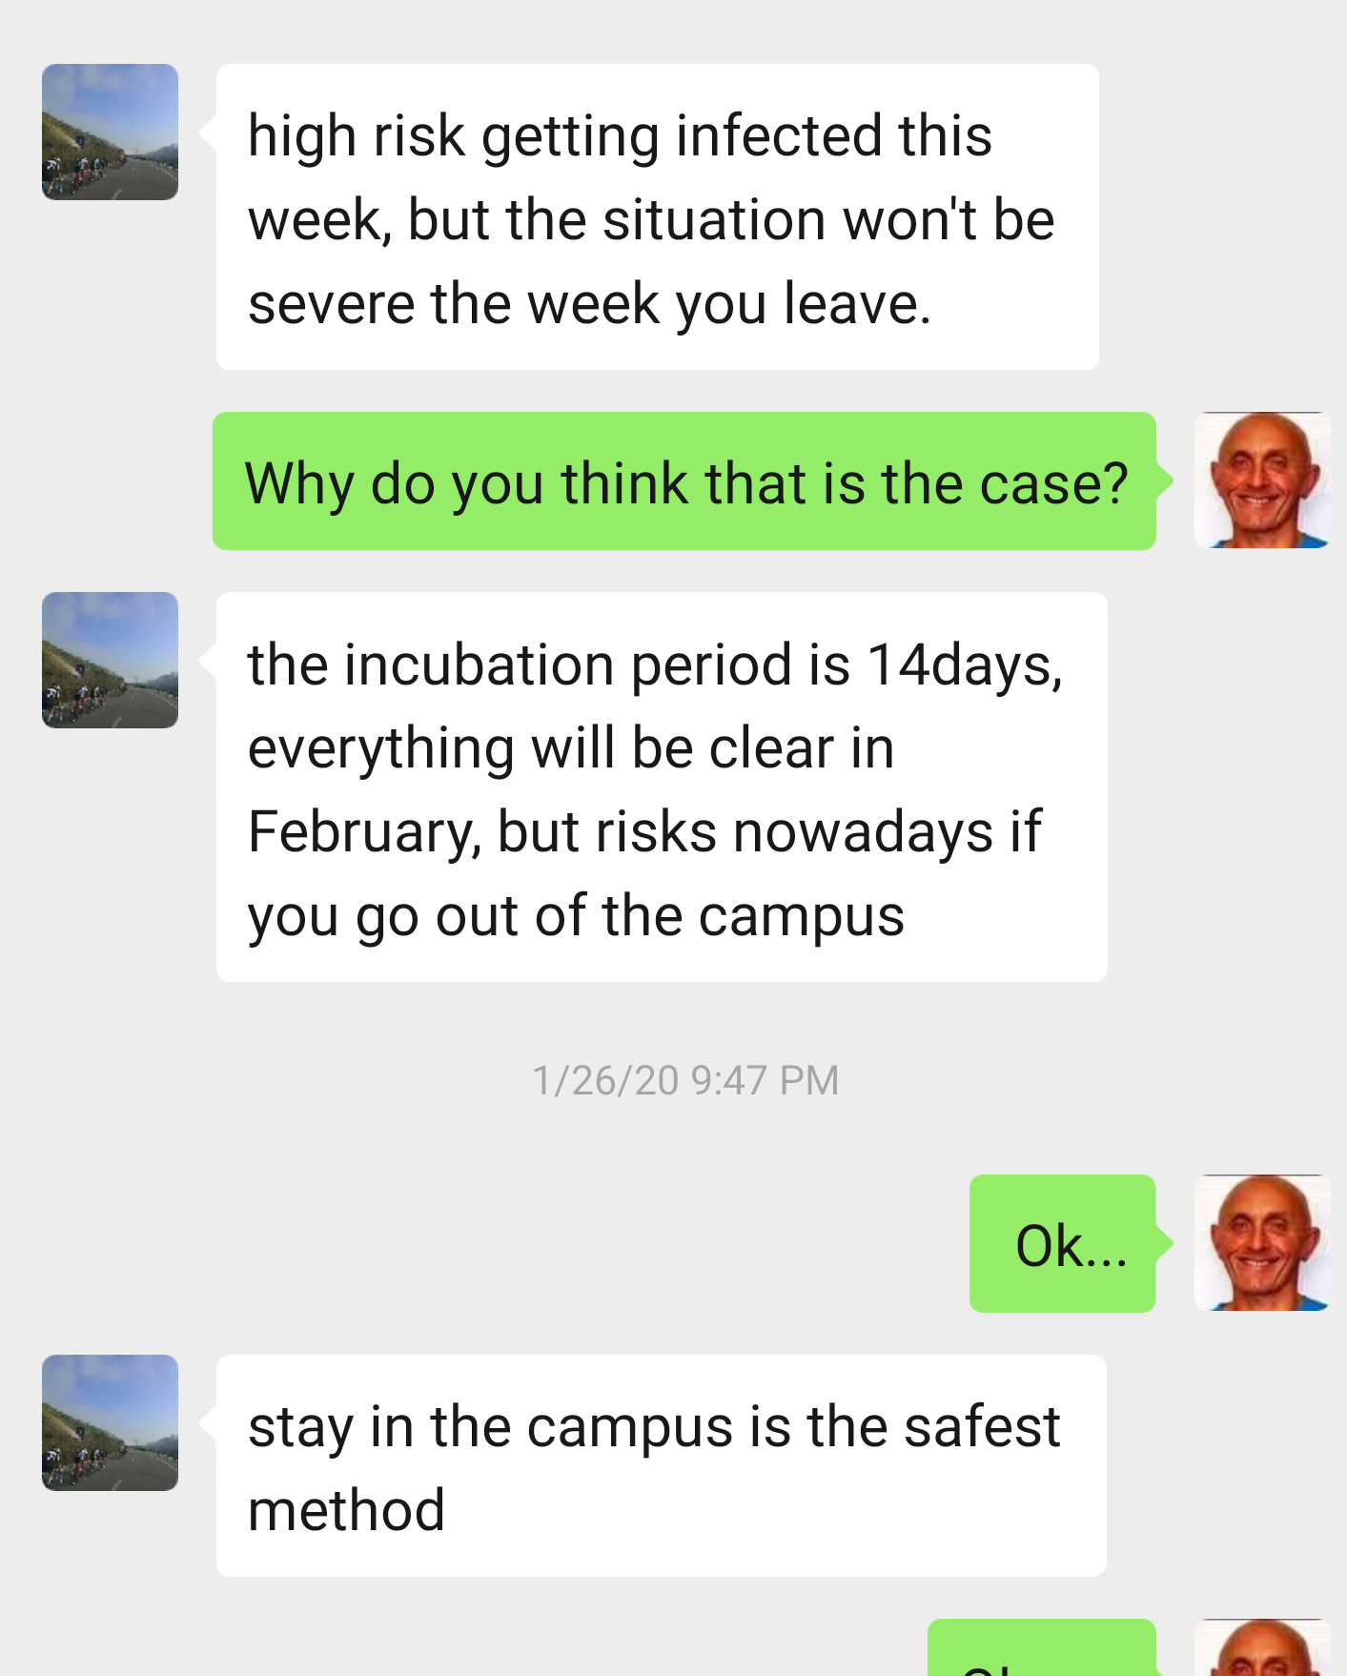This screenshot has height=1676, width=1347.
Task: Click the green "Why do you think that is the case?" bubble
Action: click(684, 481)
